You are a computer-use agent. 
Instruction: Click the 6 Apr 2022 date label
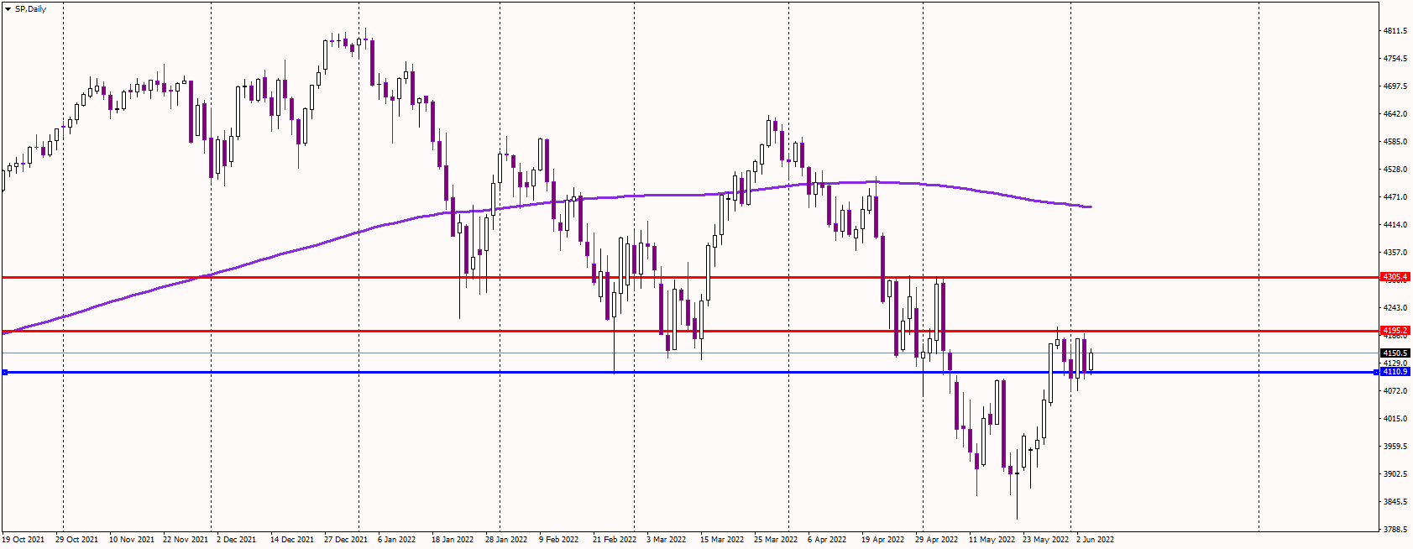[x=827, y=540]
